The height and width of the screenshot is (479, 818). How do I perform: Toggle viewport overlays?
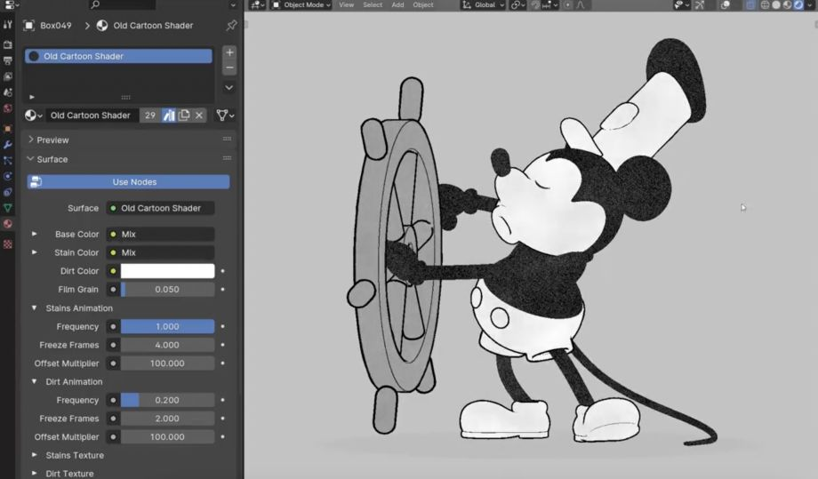tap(726, 4)
